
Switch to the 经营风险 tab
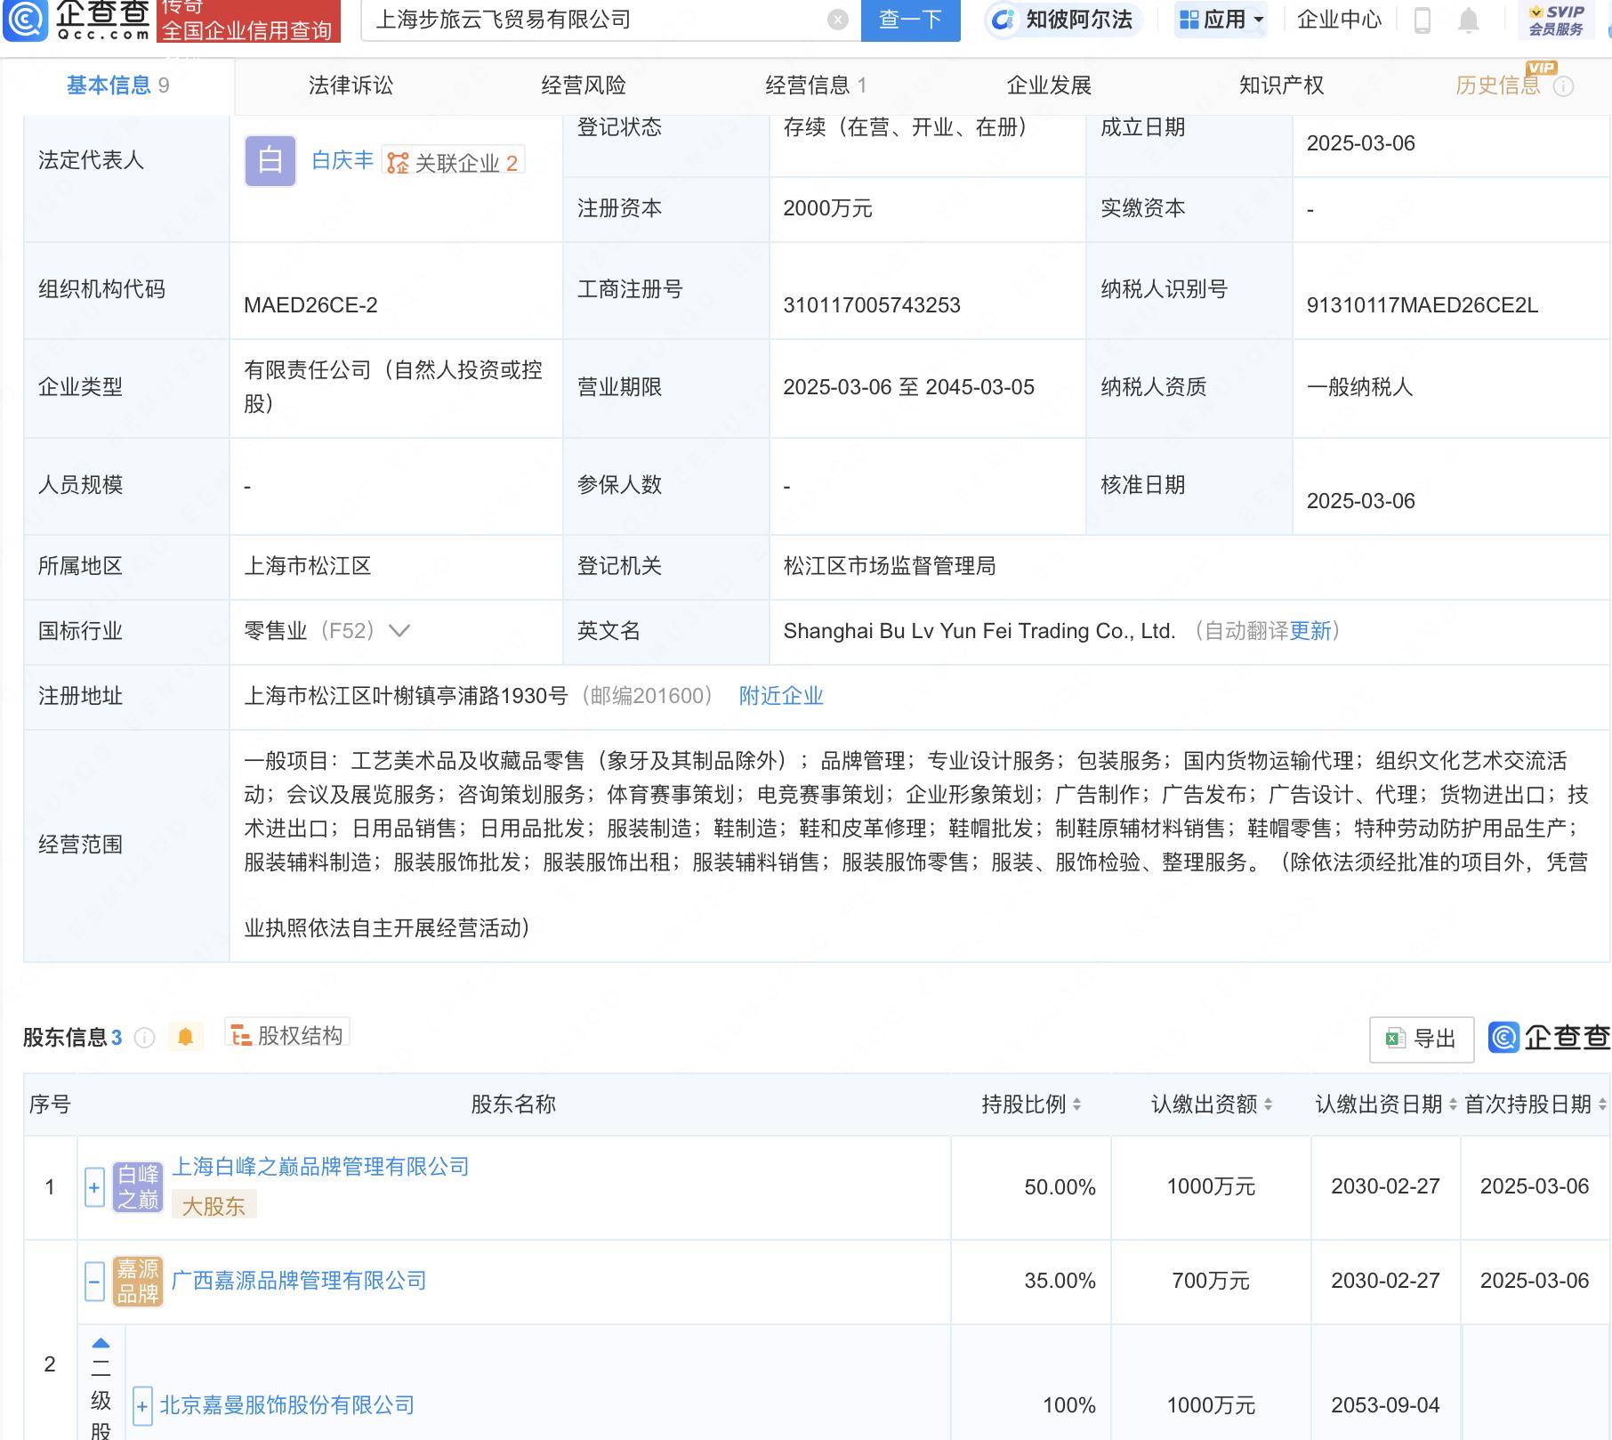click(x=584, y=85)
